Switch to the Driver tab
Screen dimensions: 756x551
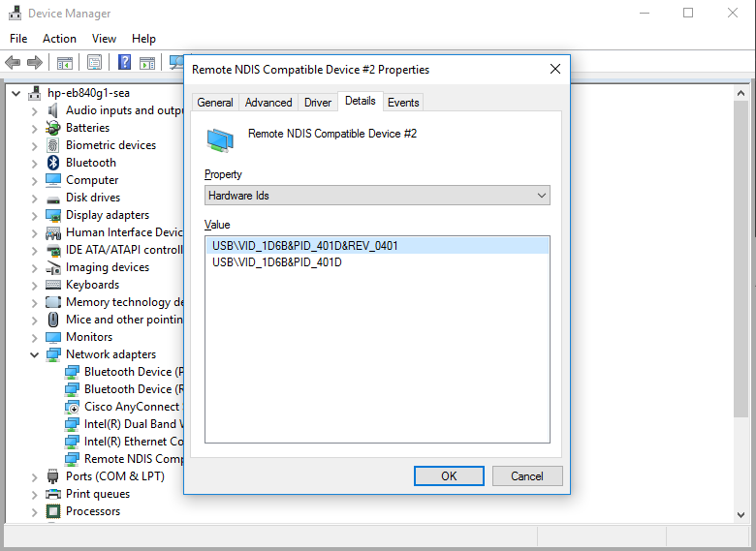pyautogui.click(x=318, y=103)
